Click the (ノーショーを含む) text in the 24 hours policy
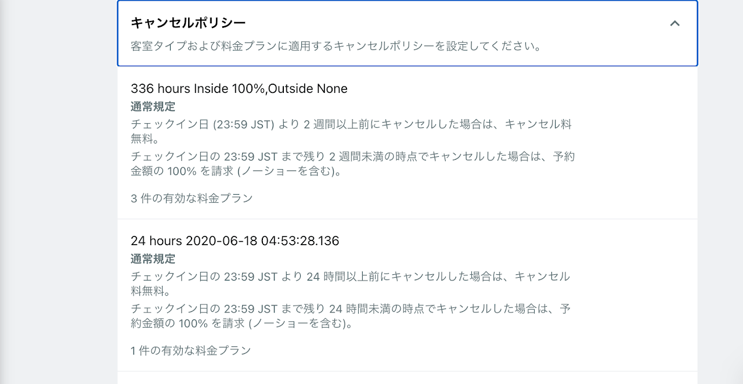This screenshot has height=384, width=743. click(x=301, y=324)
